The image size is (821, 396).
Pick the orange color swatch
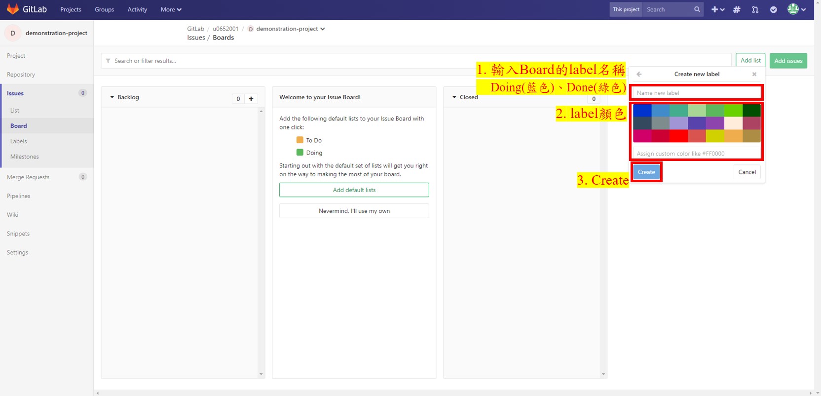pos(733,136)
